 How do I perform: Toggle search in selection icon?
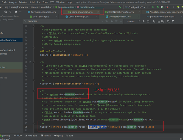168,21
